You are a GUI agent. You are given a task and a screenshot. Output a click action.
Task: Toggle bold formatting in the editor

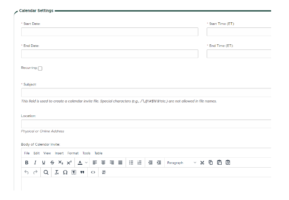pyautogui.click(x=27, y=163)
